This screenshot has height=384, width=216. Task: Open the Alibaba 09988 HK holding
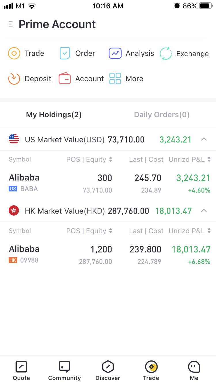coord(24,254)
